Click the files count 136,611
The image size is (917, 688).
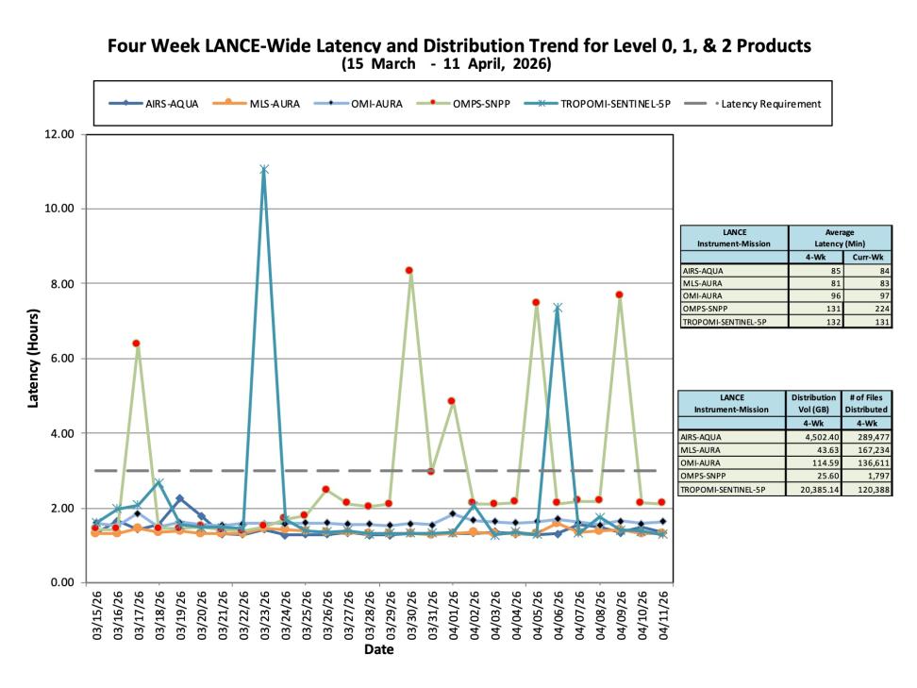873,462
